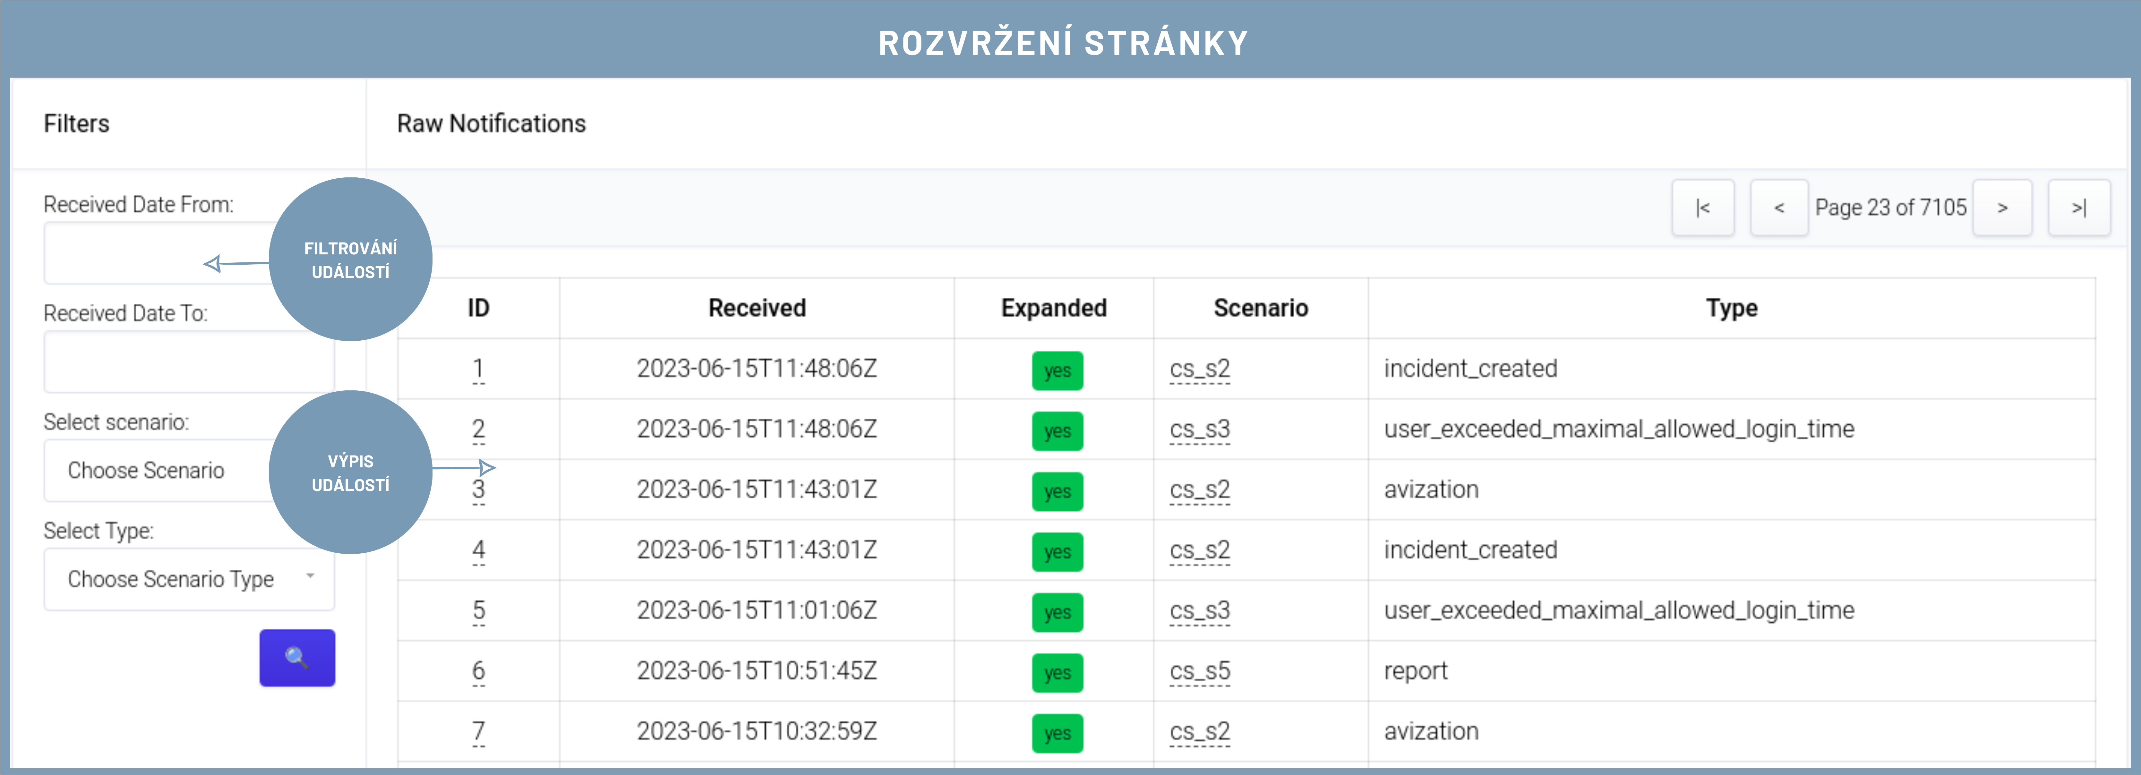This screenshot has width=2141, height=775.
Task: Open notification ID 5 link
Action: (478, 610)
